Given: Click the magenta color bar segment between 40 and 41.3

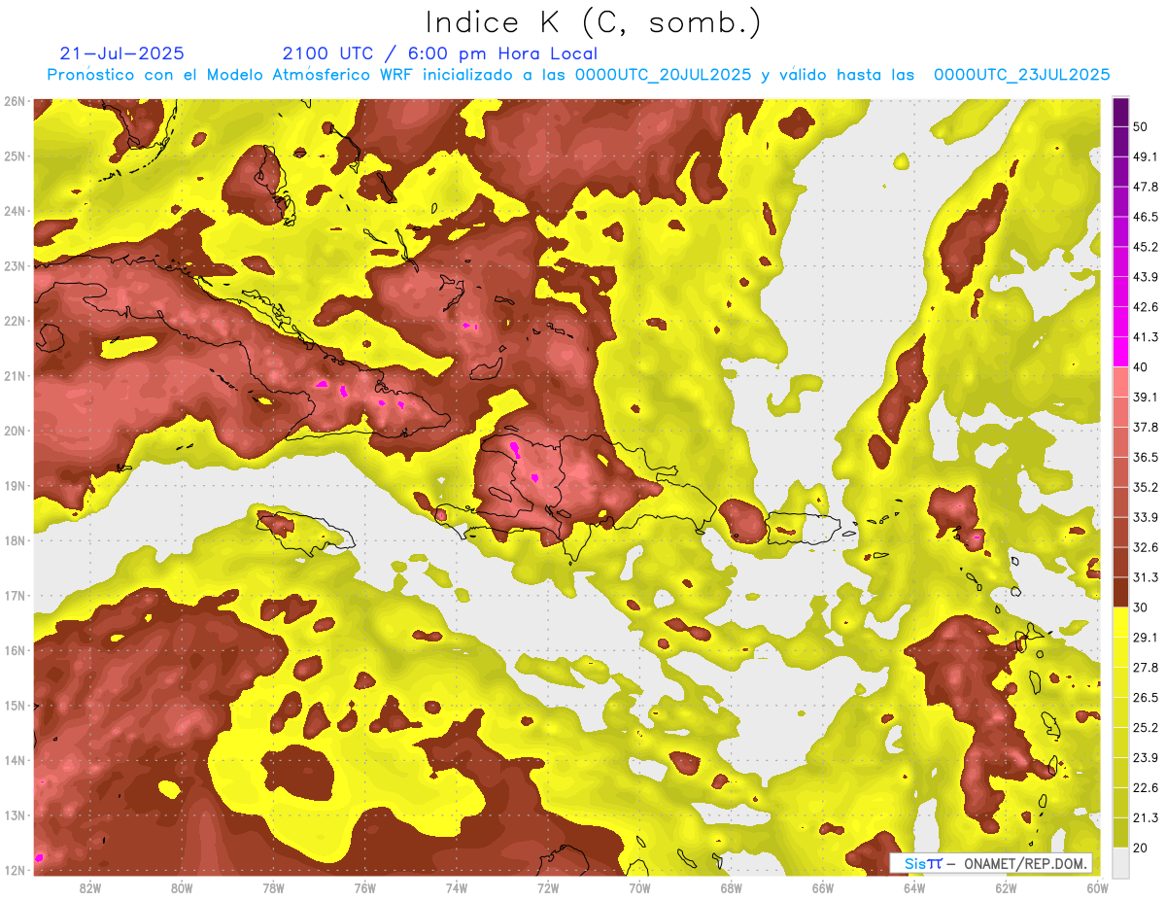Looking at the screenshot, I should pos(1120,352).
